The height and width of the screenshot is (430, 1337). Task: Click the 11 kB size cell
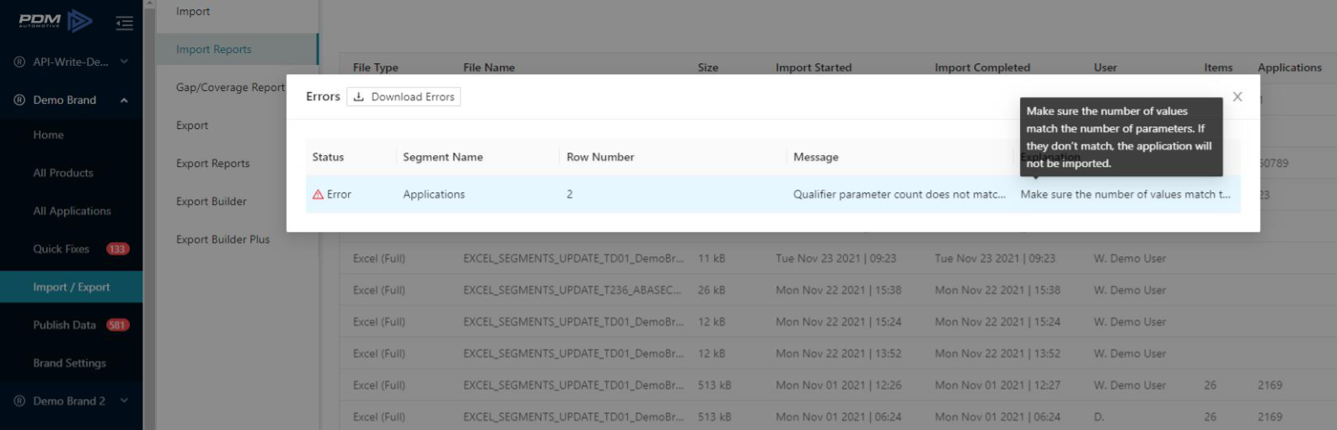click(x=711, y=258)
